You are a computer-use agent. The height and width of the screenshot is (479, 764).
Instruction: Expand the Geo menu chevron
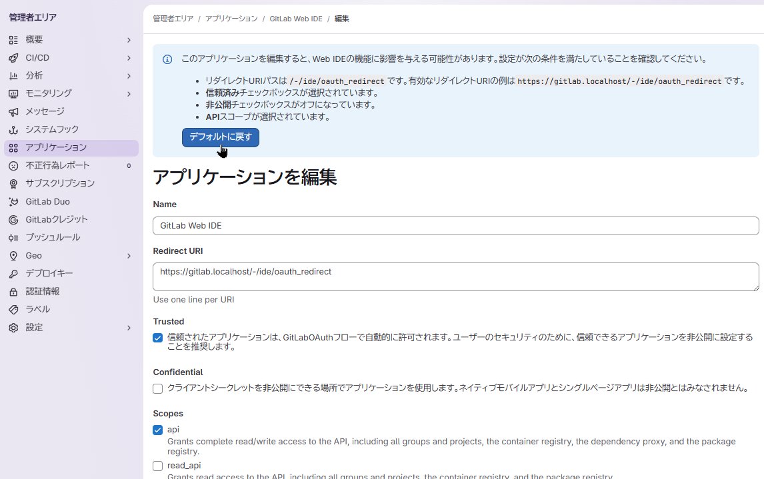[129, 256]
